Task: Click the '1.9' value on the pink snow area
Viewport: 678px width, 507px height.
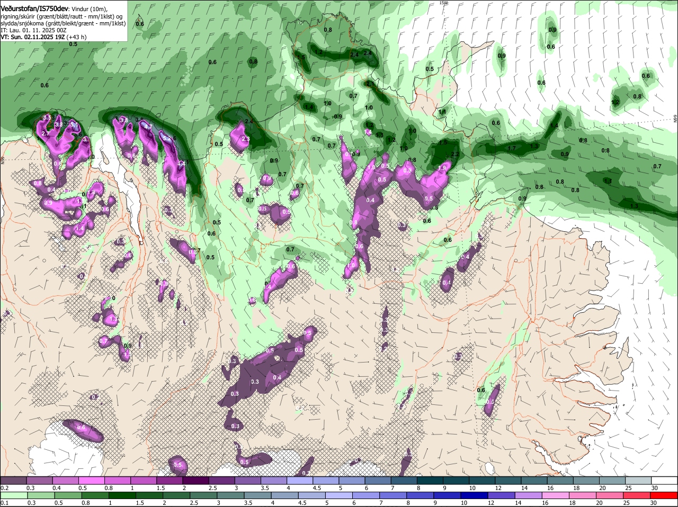Action: [x=442, y=168]
